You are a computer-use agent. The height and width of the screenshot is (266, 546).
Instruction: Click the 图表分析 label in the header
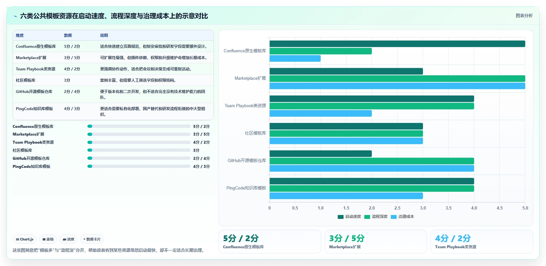pos(524,15)
